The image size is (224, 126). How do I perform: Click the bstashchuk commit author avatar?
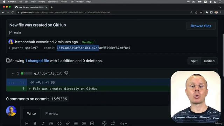(11, 42)
